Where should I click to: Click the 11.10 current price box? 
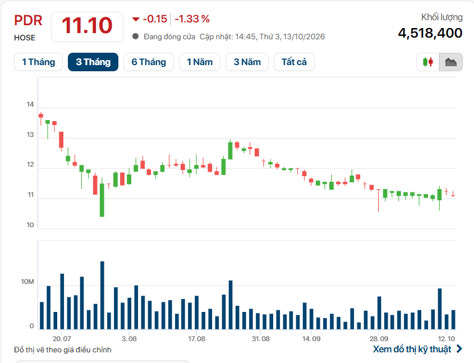[87, 26]
